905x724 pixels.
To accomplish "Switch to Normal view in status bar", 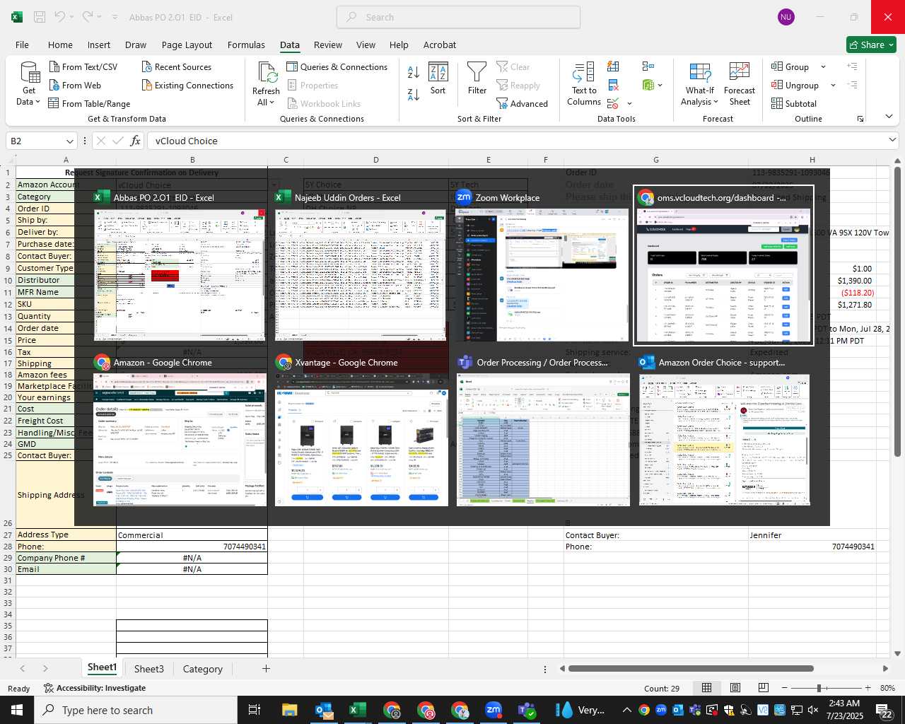I will click(706, 688).
